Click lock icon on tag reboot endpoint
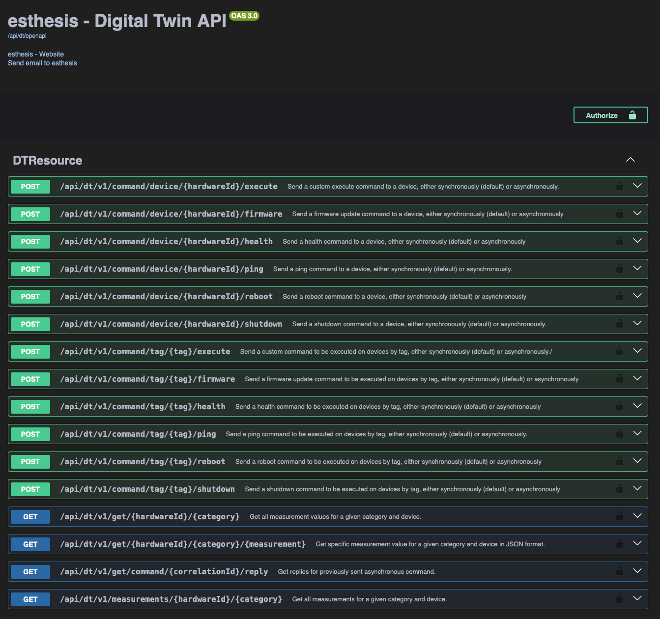 click(620, 461)
